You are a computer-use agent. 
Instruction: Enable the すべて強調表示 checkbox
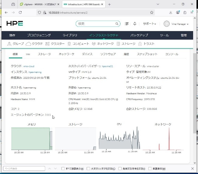point(63,169)
